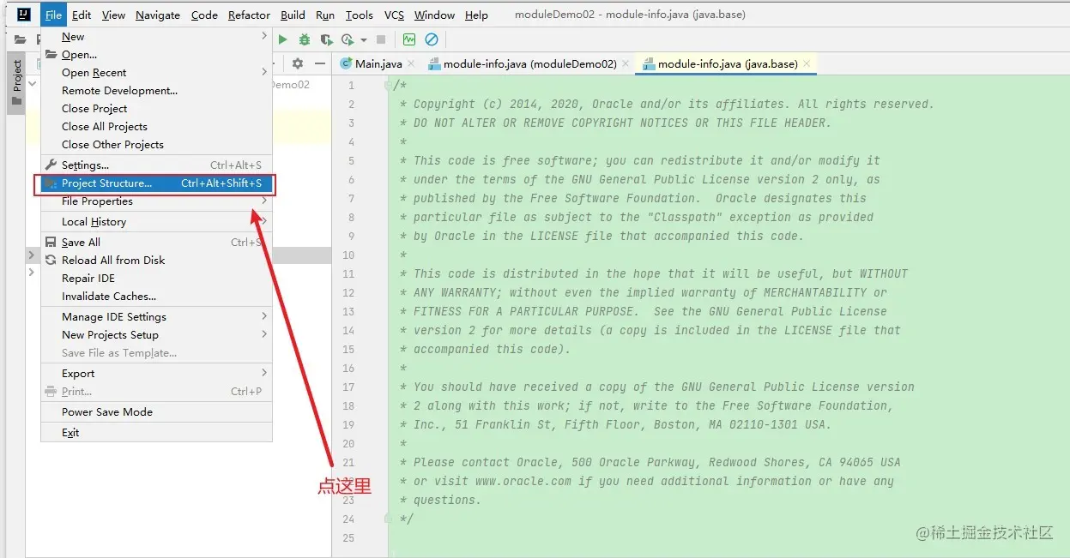
Task: Open Project panel gear options icon
Action: click(x=298, y=63)
